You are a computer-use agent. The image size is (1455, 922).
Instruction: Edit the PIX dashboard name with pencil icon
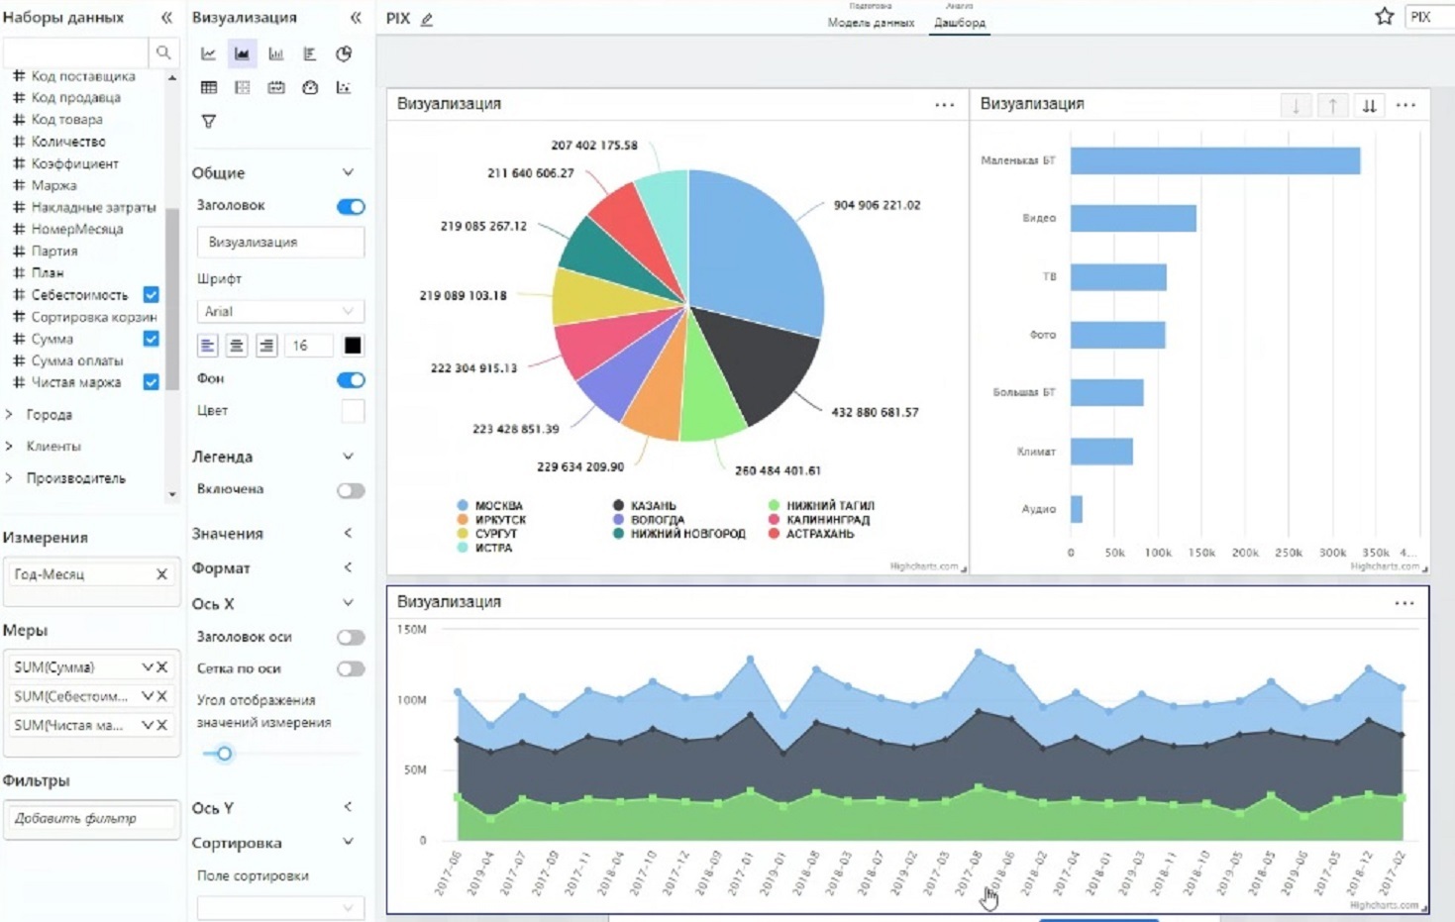pyautogui.click(x=427, y=19)
